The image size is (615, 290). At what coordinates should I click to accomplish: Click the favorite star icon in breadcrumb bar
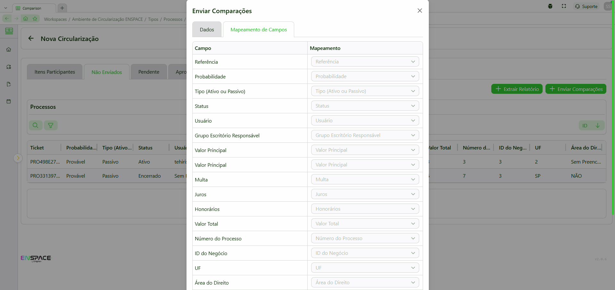(35, 19)
